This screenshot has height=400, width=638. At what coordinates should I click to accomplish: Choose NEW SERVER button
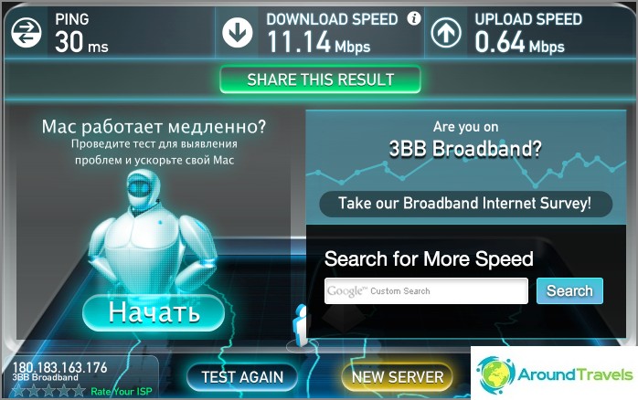point(398,377)
